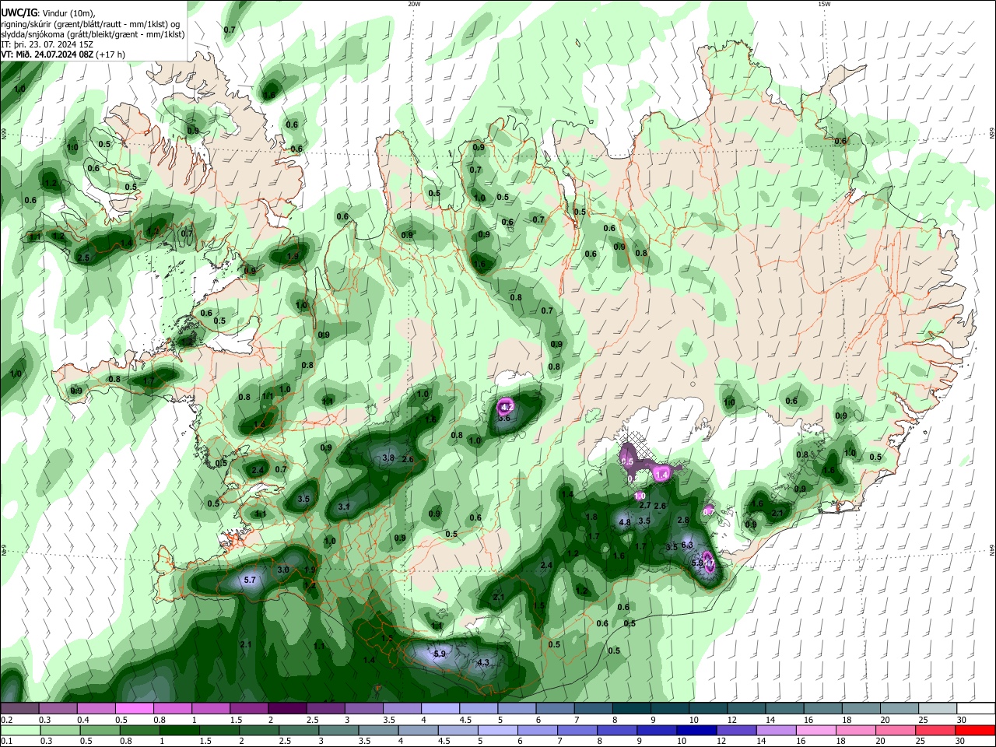The height and width of the screenshot is (747, 996).
Task: Click the 5.7 precipitation value
Action: 250,580
